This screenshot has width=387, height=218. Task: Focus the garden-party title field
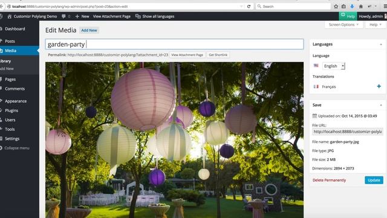point(175,44)
